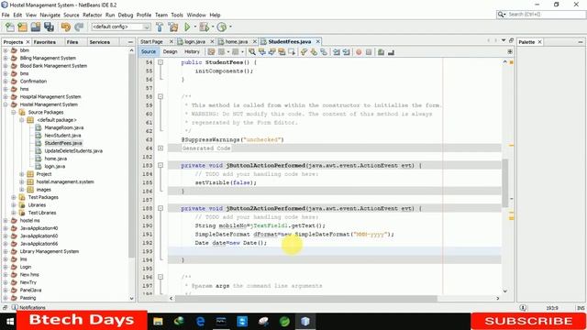Run the project with the green play icon
Image resolution: width=587 pixels, height=330 pixels.
click(x=187, y=27)
